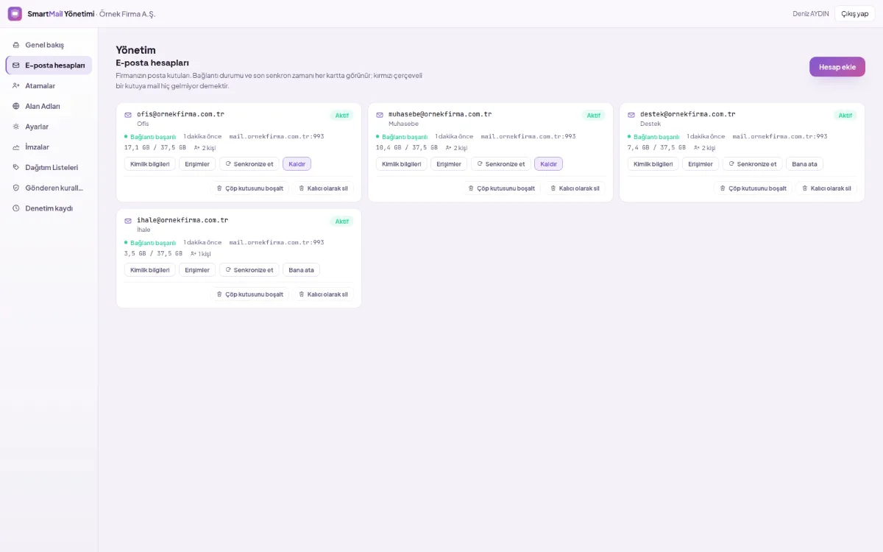Click the SmartMail logo icon
This screenshot has width=883, height=552.
click(x=15, y=13)
